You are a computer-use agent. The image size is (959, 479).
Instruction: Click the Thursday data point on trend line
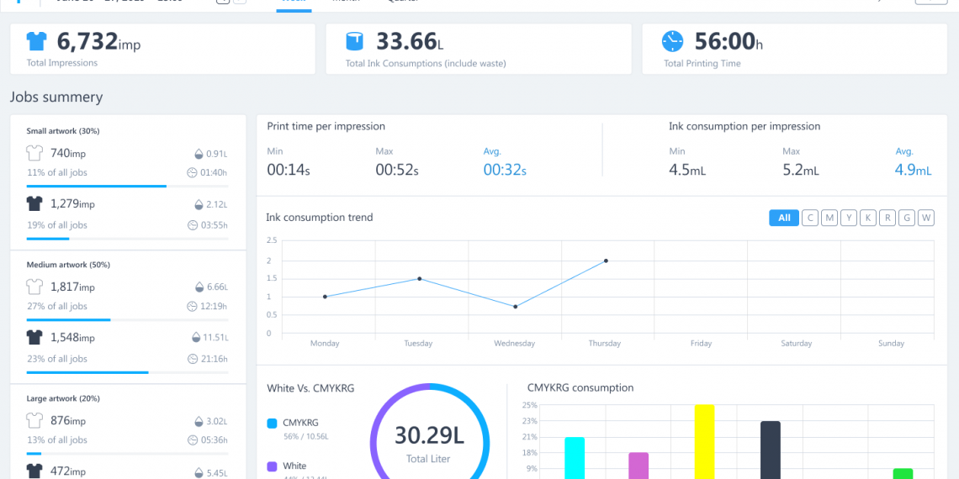(606, 261)
